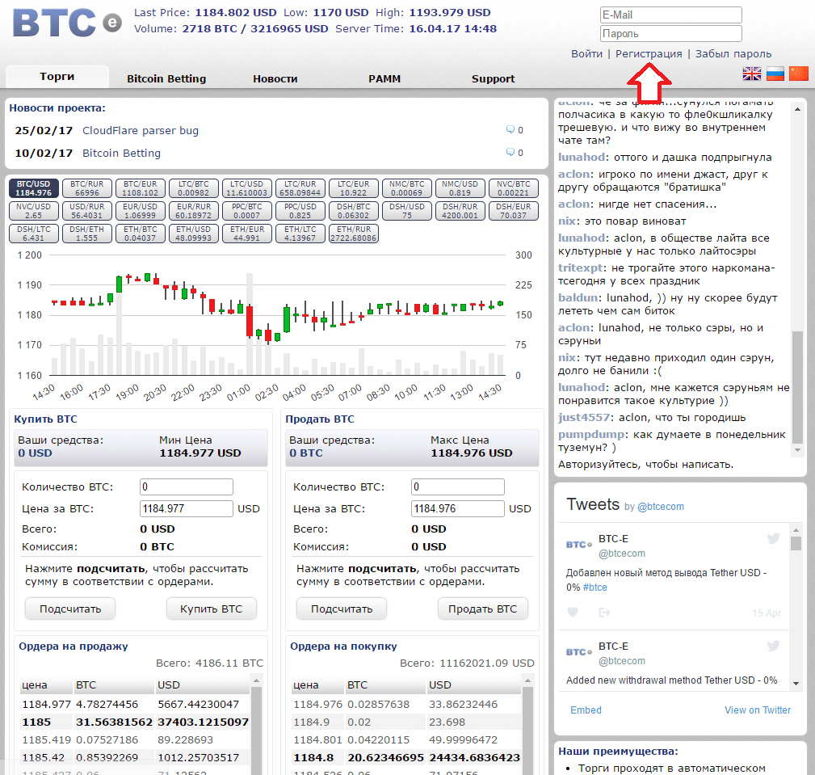The width and height of the screenshot is (815, 775).
Task: Open the PAMM tab
Action: pyautogui.click(x=384, y=78)
